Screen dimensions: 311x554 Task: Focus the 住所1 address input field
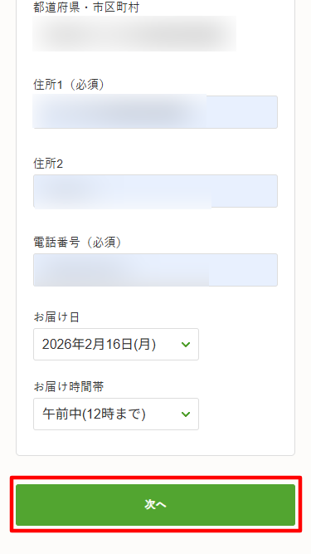tap(155, 112)
